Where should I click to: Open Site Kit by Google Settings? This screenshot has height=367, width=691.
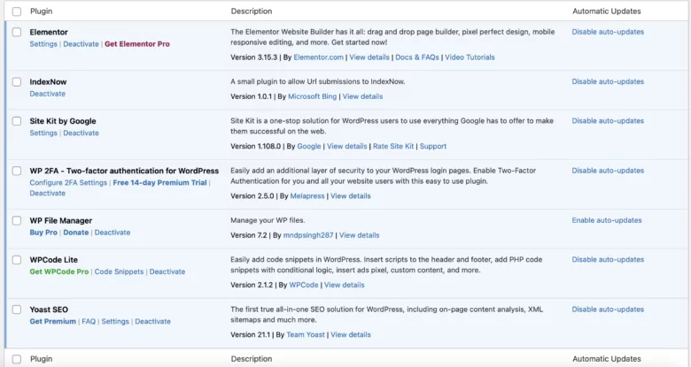43,134
